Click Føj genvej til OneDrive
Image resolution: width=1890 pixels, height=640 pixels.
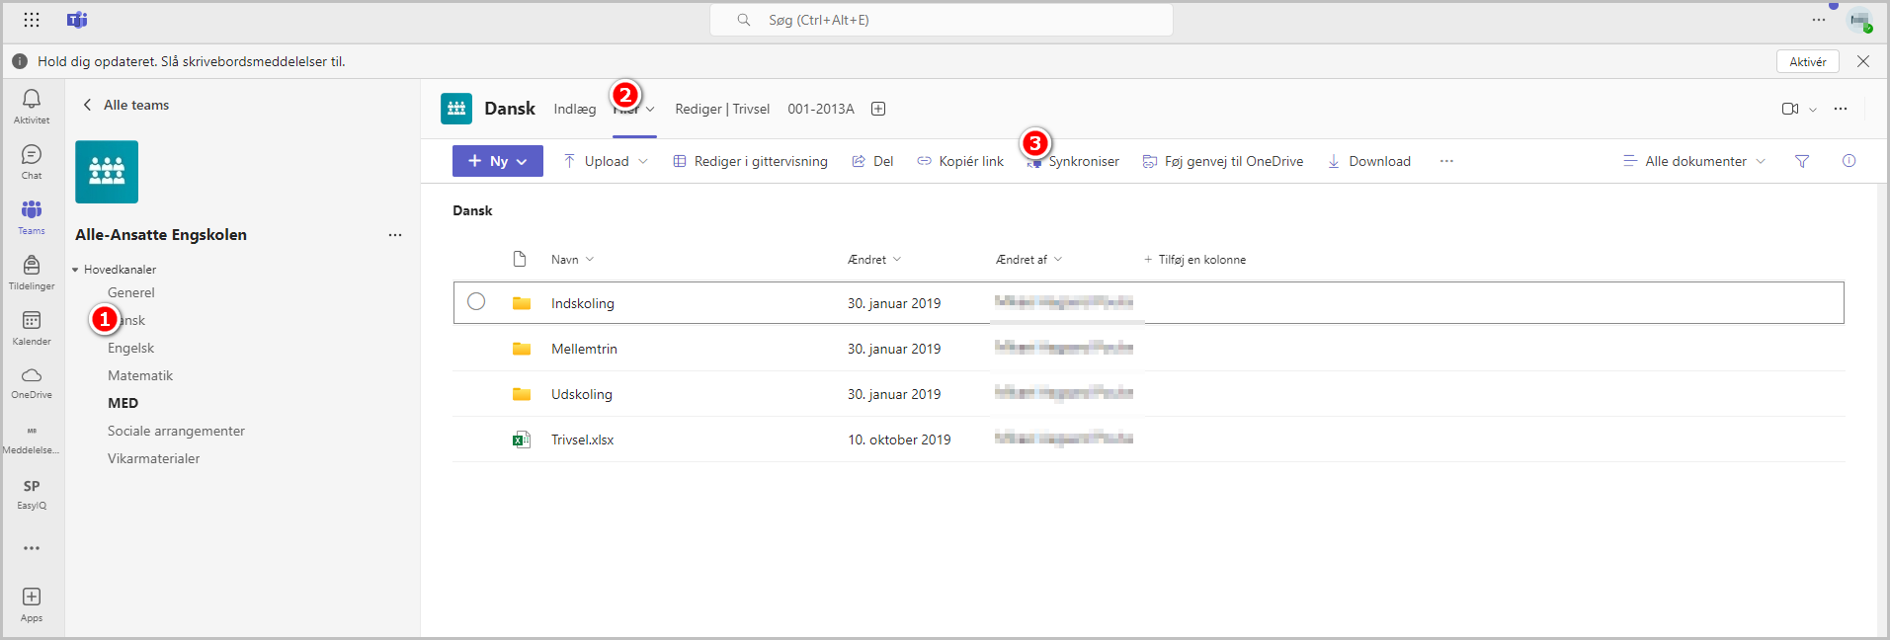tap(1223, 161)
